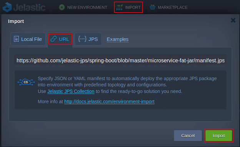Switch to the JPS tab
240x147 pixels.
(88, 39)
